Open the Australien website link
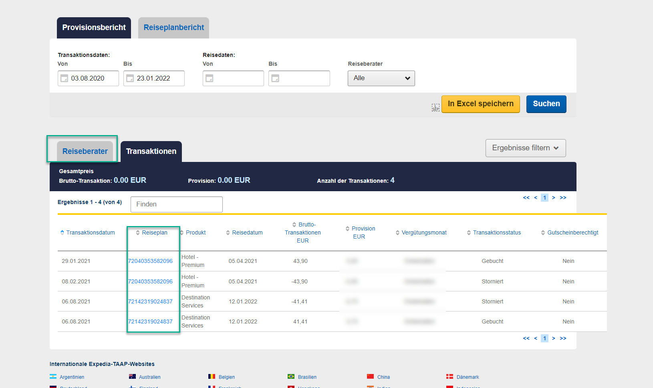Screen dimensions: 653x388 150,377
